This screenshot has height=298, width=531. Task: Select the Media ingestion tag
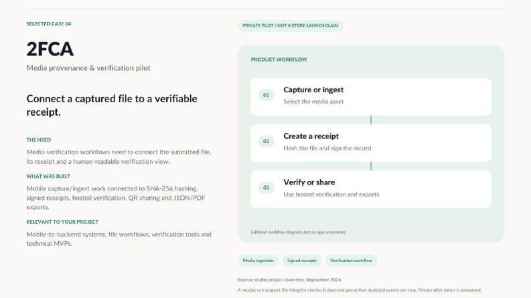click(x=258, y=261)
